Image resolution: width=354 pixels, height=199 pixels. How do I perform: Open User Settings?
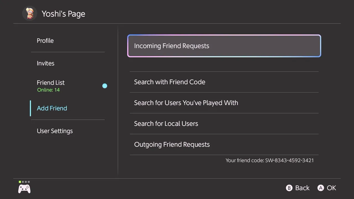(55, 131)
